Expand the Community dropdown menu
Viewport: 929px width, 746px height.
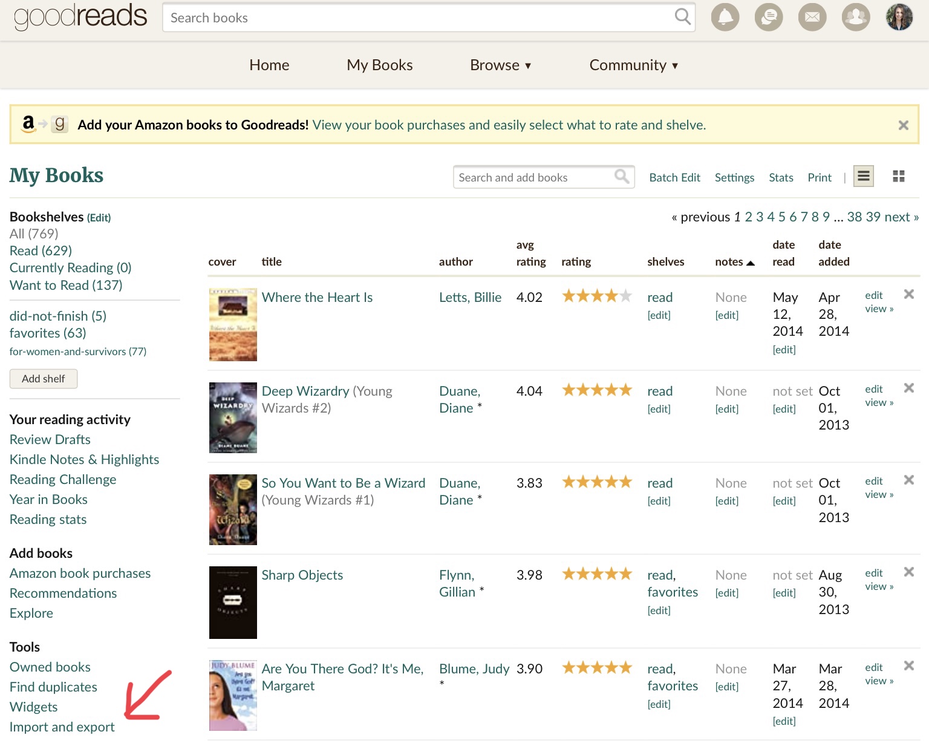pos(634,65)
